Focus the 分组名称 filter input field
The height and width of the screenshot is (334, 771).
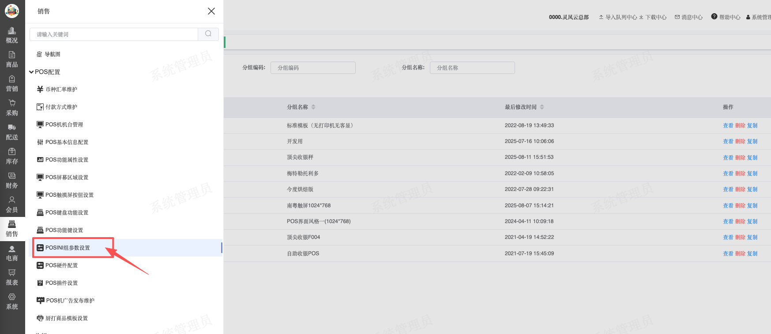tap(472, 68)
